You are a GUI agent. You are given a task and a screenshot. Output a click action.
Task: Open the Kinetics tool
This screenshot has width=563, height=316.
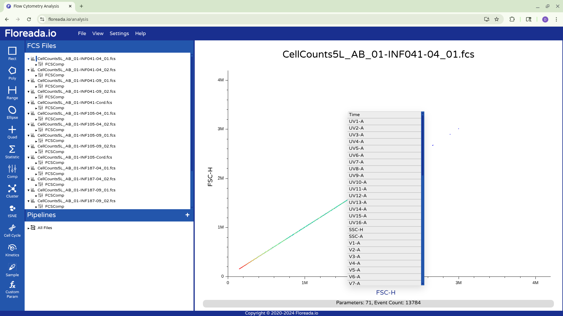[x=12, y=250]
